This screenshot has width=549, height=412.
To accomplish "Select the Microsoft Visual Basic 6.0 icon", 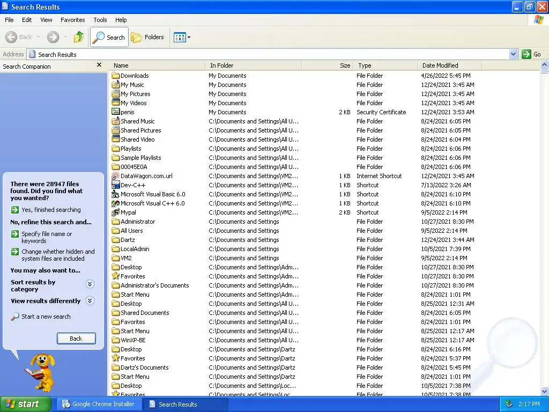I will click(116, 194).
